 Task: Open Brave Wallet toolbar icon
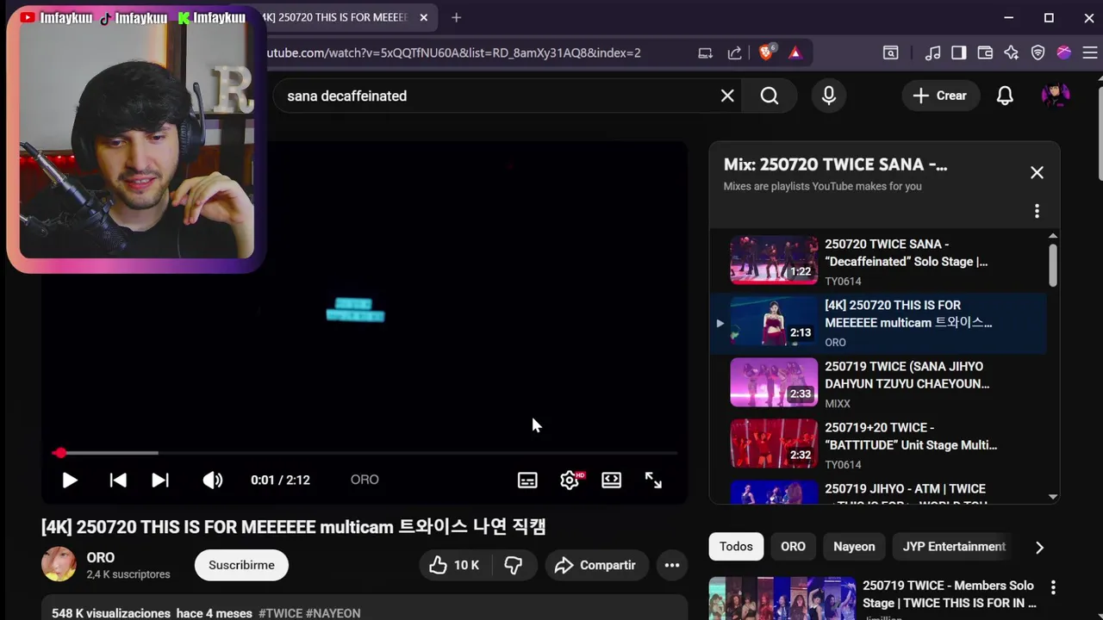[x=985, y=53]
